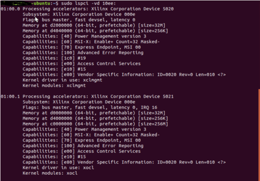
Task: Click 'IRQ 16' in the second Flags line
Action: [149, 107]
